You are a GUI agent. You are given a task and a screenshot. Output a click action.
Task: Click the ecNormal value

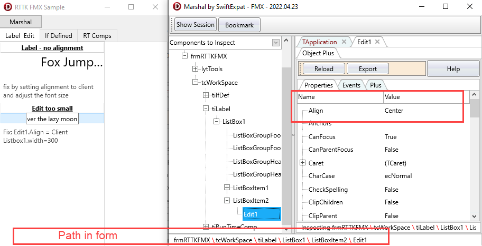[x=398, y=176]
